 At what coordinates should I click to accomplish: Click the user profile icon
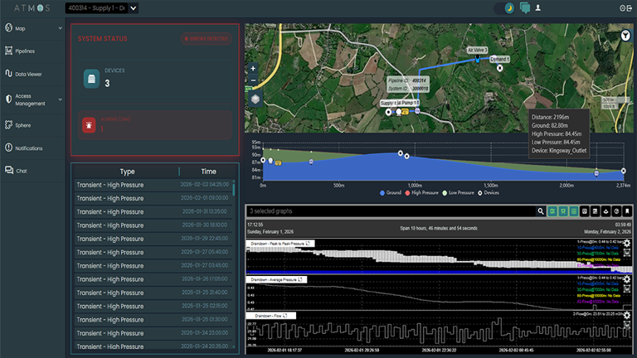point(538,8)
